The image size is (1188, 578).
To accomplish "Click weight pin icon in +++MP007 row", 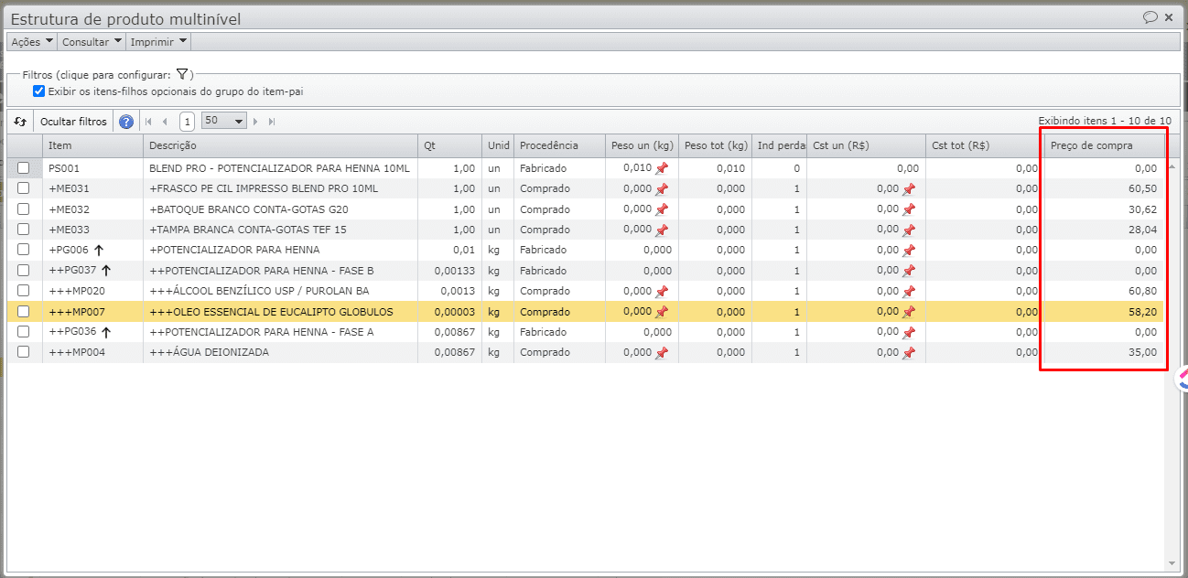I will point(662,312).
